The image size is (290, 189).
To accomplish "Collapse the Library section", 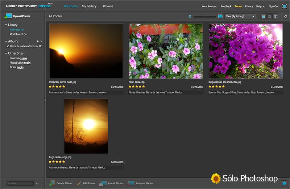I will click(6, 25).
